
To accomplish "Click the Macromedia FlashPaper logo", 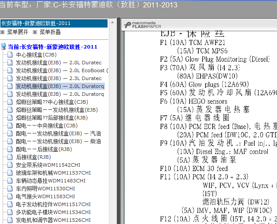I will click(143, 25).
